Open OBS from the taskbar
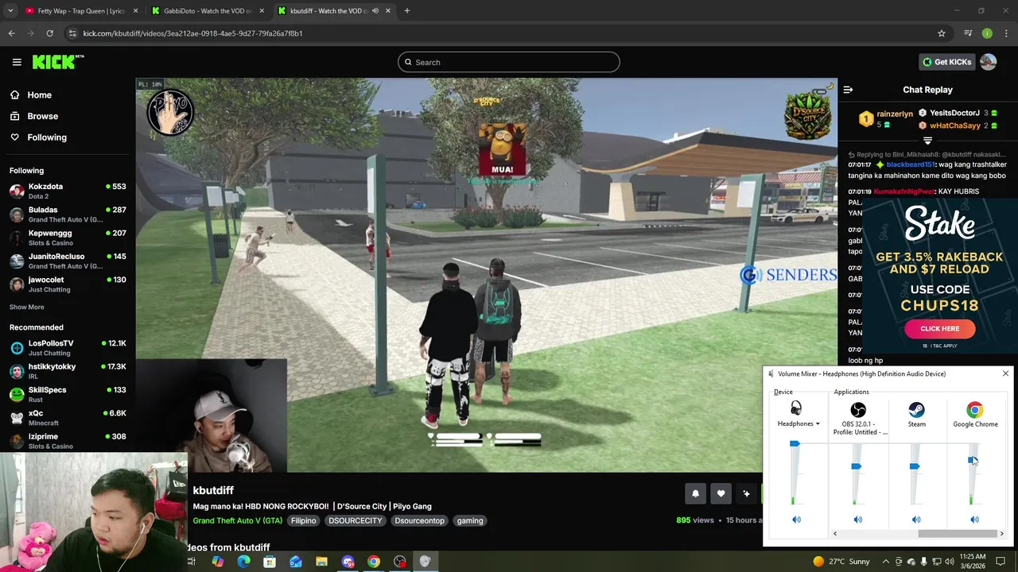This screenshot has height=572, width=1018. (x=399, y=562)
